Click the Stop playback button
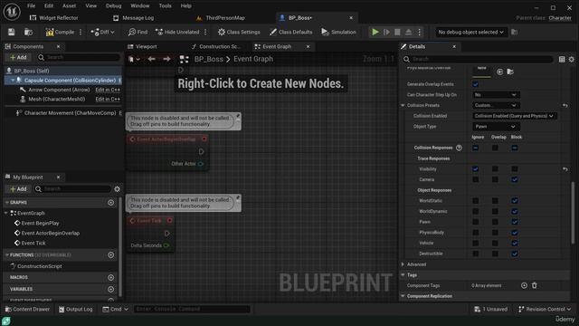579x326 pixels. 397,33
